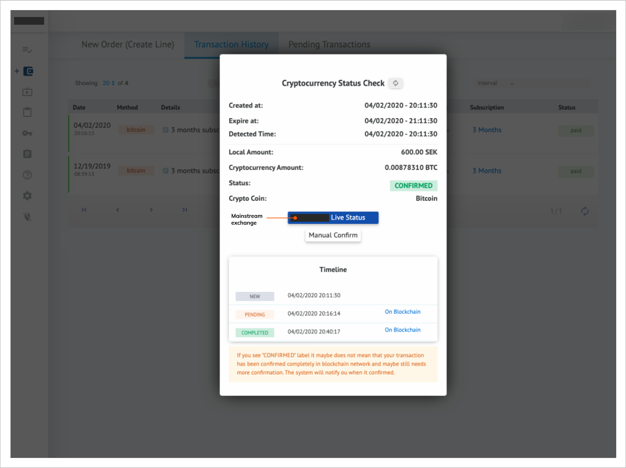Click the playlist check icon in sidebar
This screenshot has width=626, height=468.
click(x=27, y=50)
